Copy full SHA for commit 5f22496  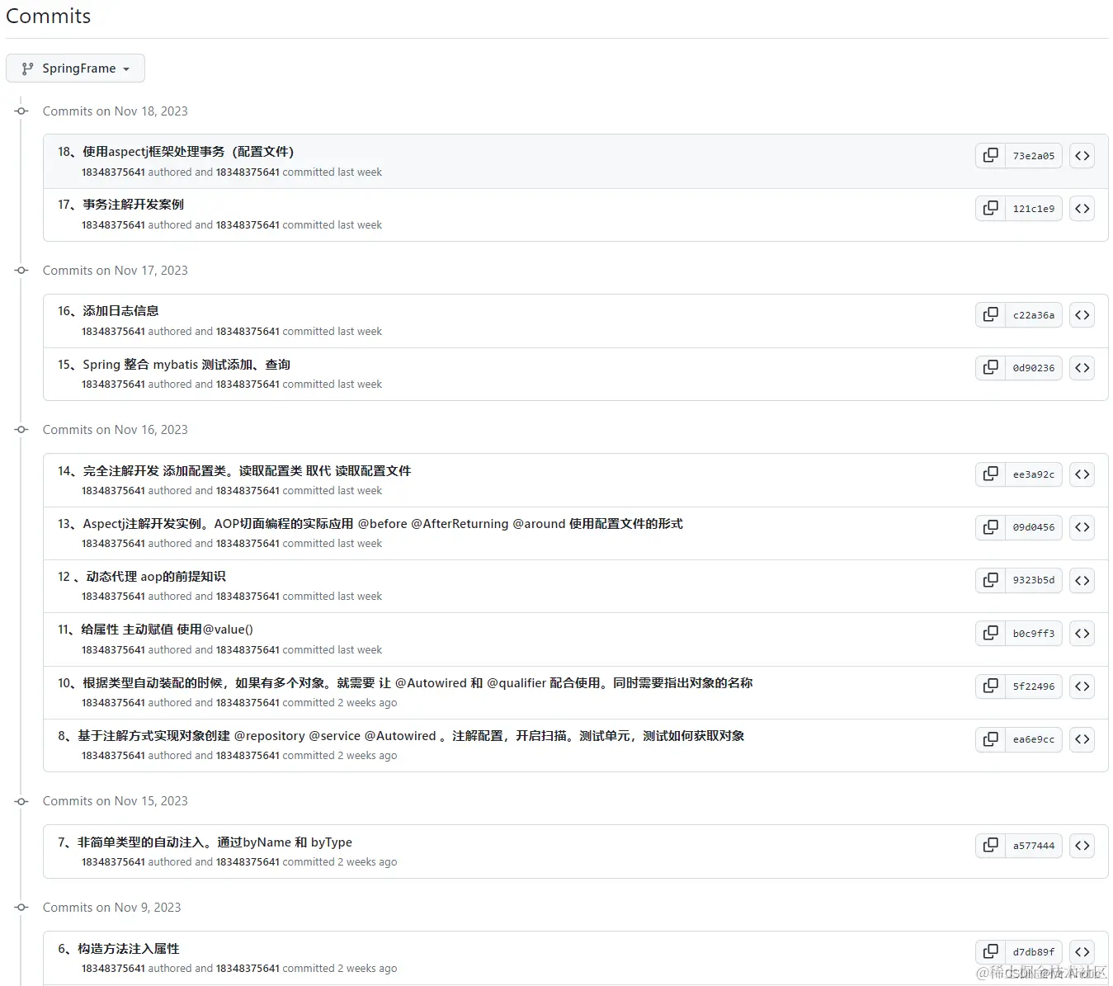click(990, 686)
